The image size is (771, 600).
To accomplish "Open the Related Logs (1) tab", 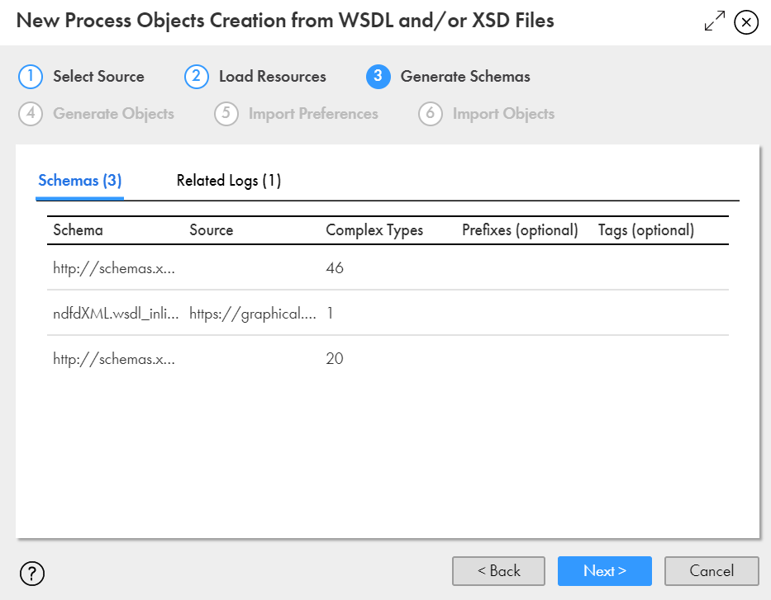I will pyautogui.click(x=229, y=181).
